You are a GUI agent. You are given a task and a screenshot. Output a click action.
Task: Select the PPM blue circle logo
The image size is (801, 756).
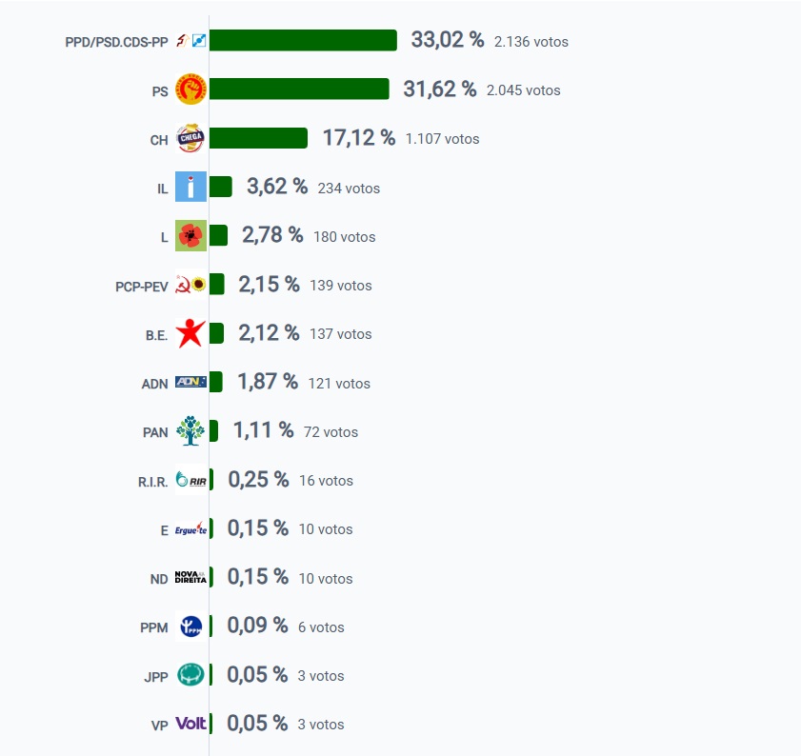[191, 626]
